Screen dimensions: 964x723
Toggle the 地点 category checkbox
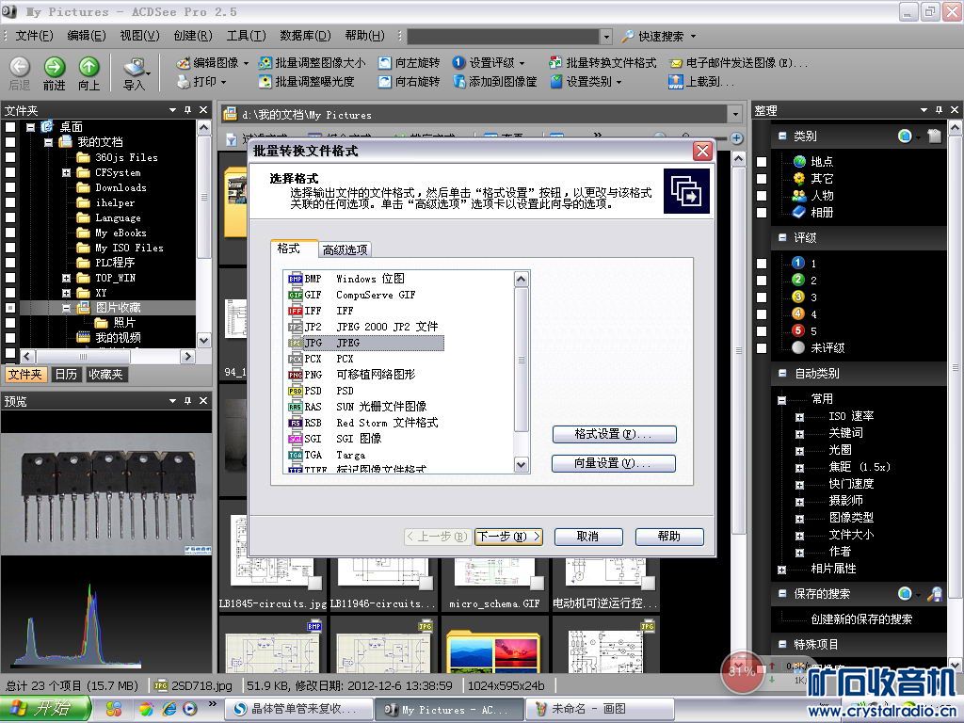point(762,162)
